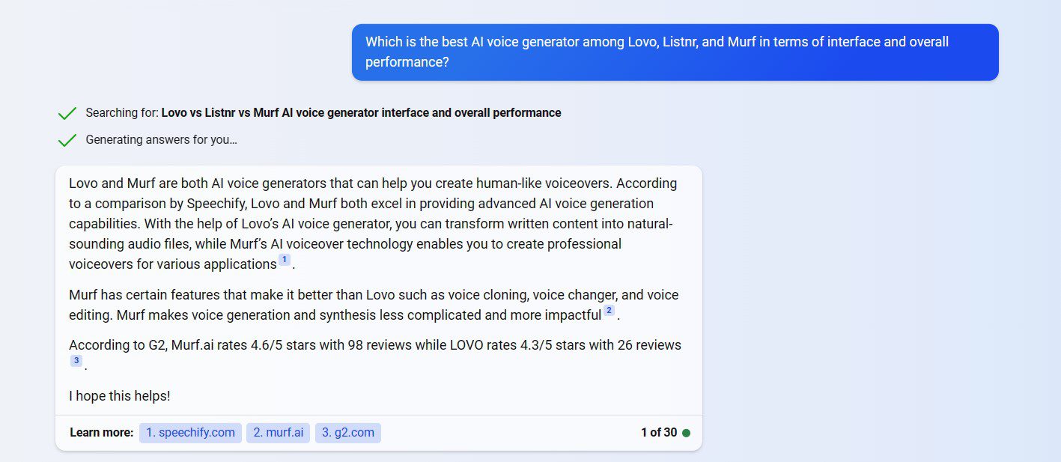Select the blue user question bubble
This screenshot has width=1061, height=462.
pyautogui.click(x=674, y=52)
